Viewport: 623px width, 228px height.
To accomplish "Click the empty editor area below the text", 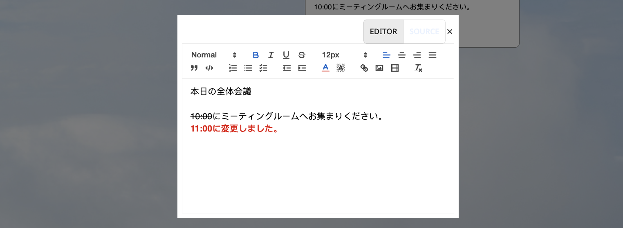I will [318, 173].
